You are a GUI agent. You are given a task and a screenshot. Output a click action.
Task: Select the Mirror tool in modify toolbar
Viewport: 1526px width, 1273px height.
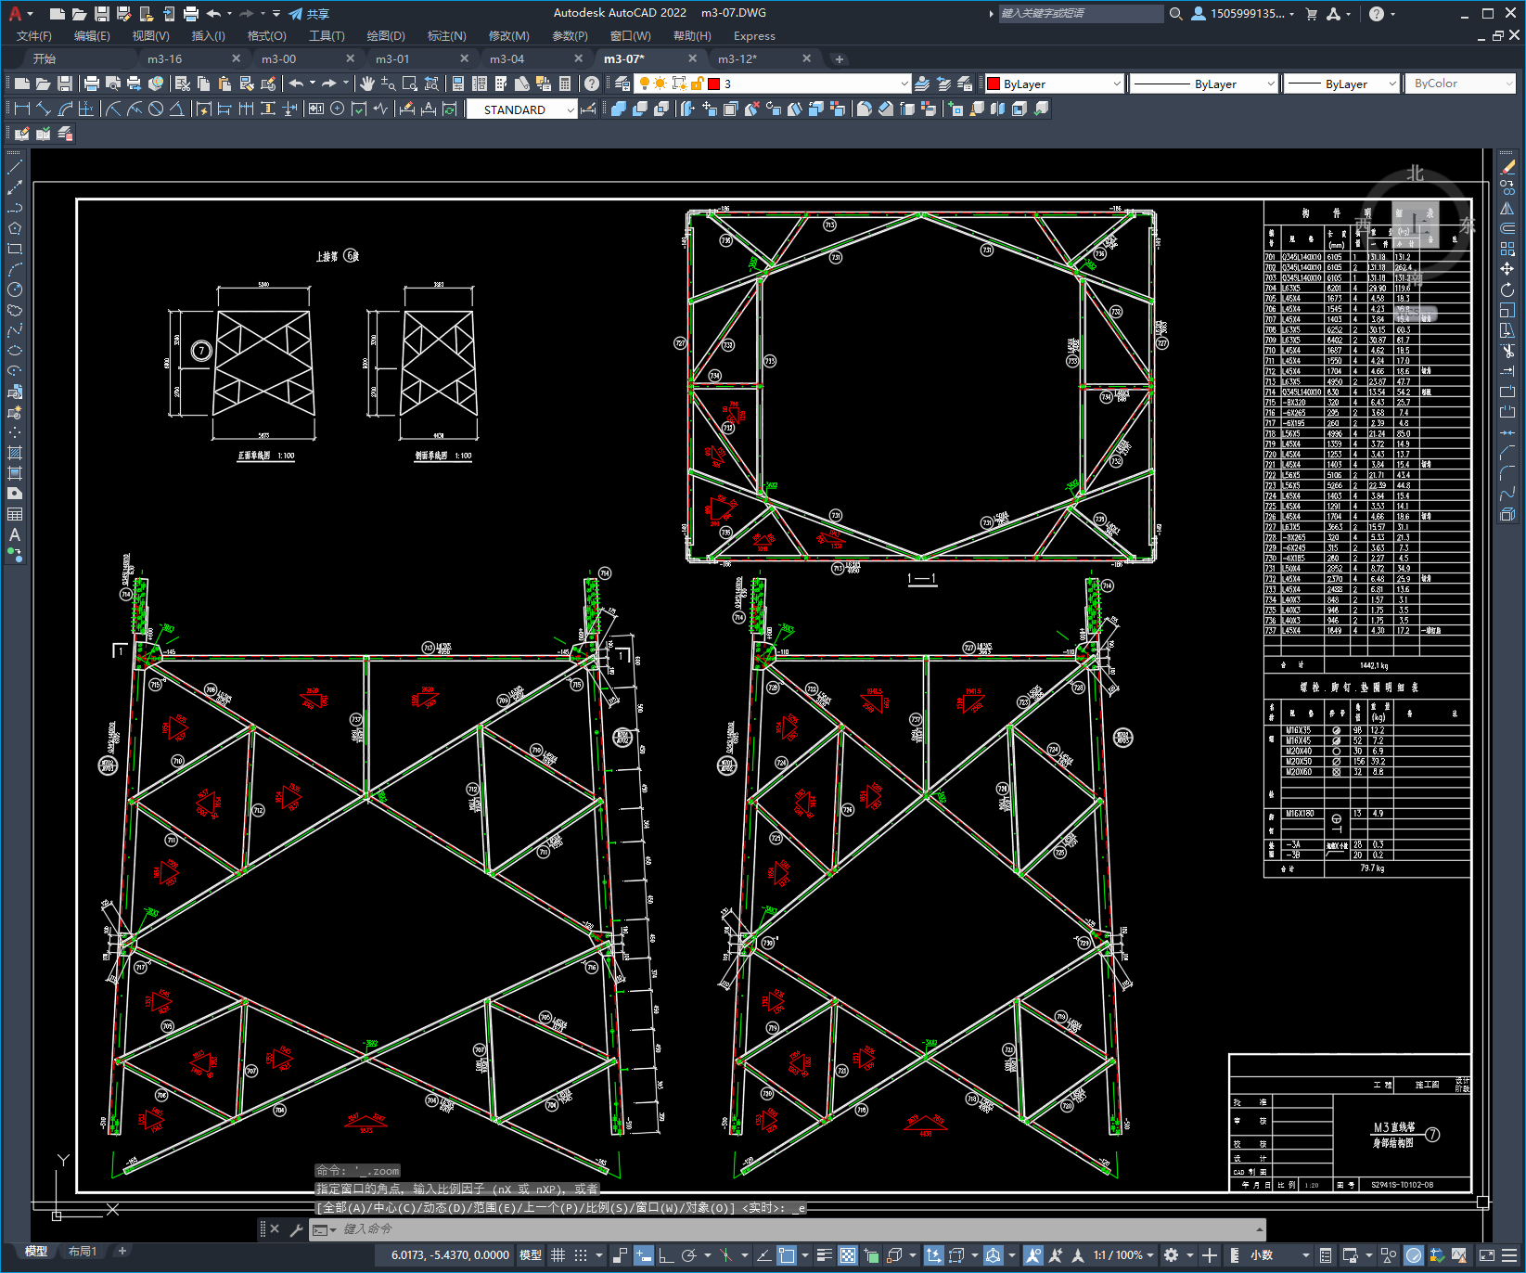click(1507, 209)
